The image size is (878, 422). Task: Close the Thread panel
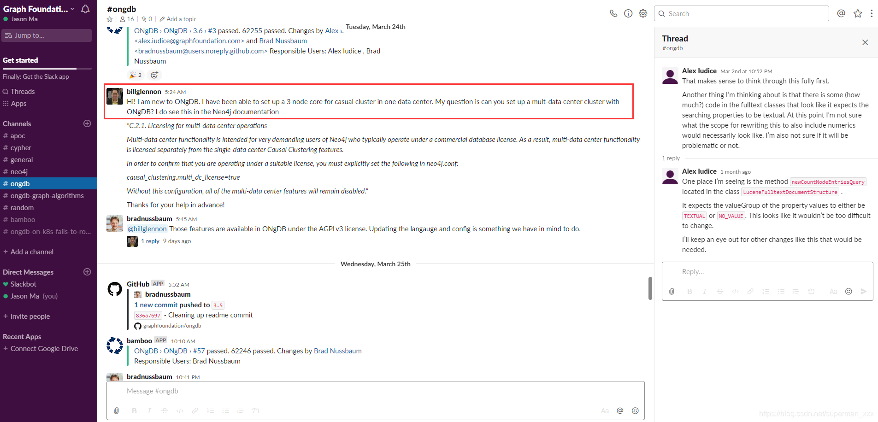865,42
